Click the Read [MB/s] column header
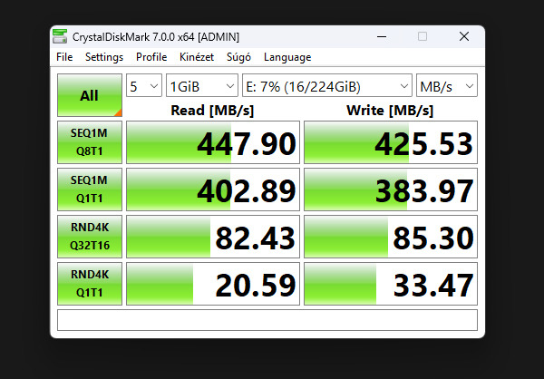Image resolution: width=544 pixels, height=379 pixels. [212, 111]
